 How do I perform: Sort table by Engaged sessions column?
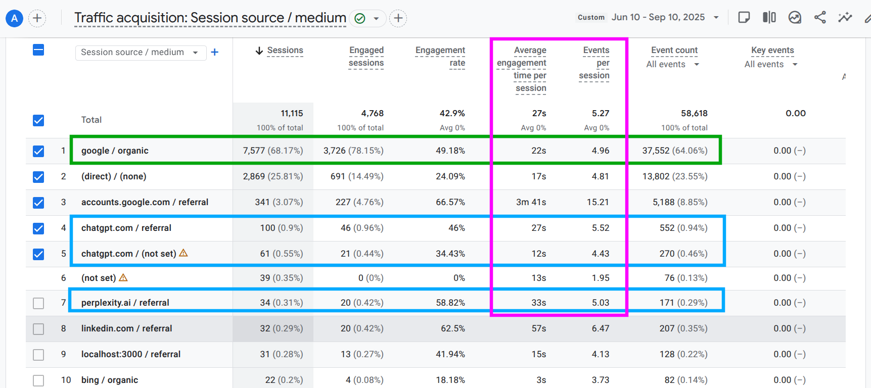[x=366, y=57]
